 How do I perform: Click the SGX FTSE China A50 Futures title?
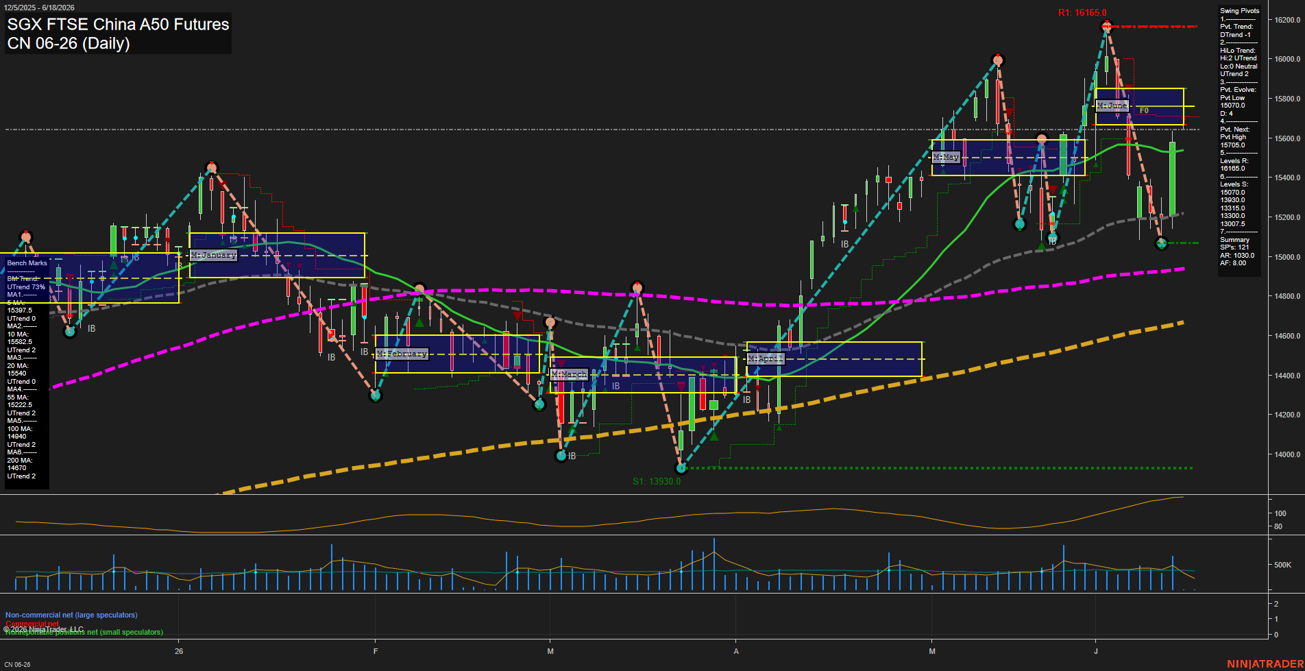coord(118,24)
